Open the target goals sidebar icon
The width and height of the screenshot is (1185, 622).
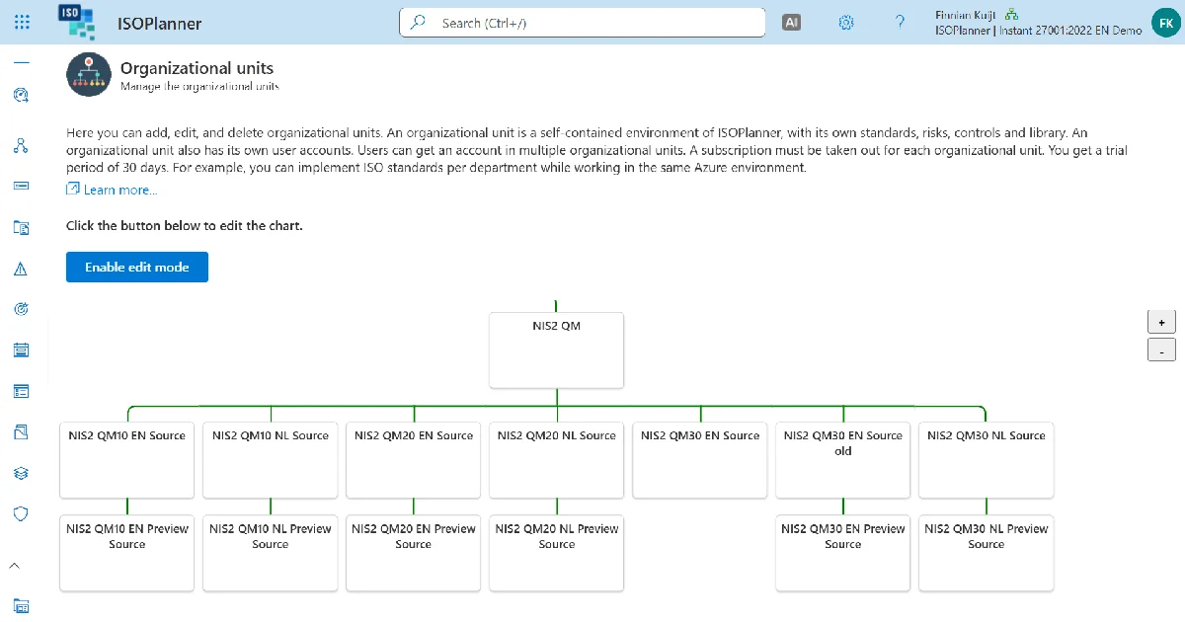pos(21,309)
